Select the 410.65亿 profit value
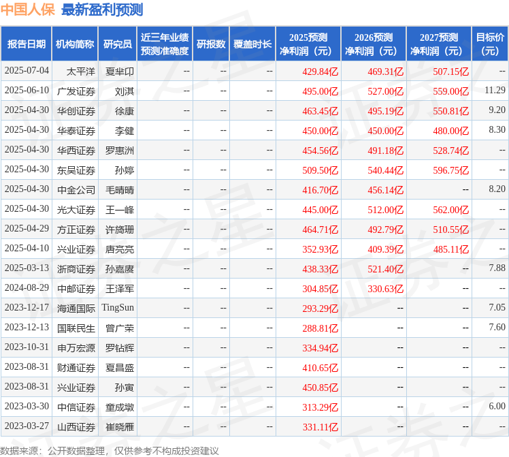Screen dimensions: 509x457 (x=320, y=368)
